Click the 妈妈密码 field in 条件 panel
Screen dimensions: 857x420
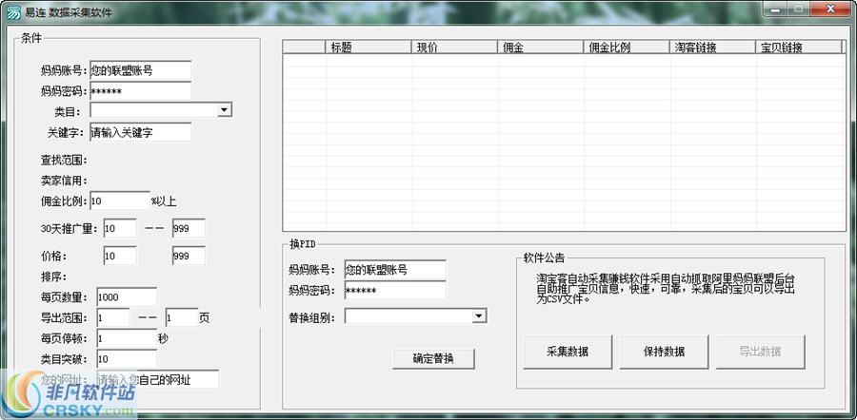[x=141, y=91]
